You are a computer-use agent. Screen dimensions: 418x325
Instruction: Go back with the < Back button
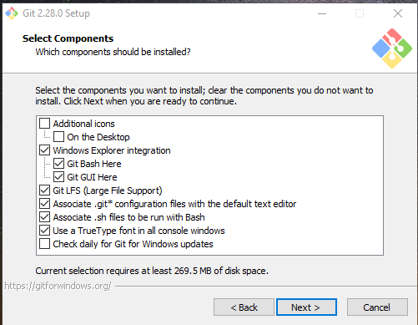tap(244, 307)
